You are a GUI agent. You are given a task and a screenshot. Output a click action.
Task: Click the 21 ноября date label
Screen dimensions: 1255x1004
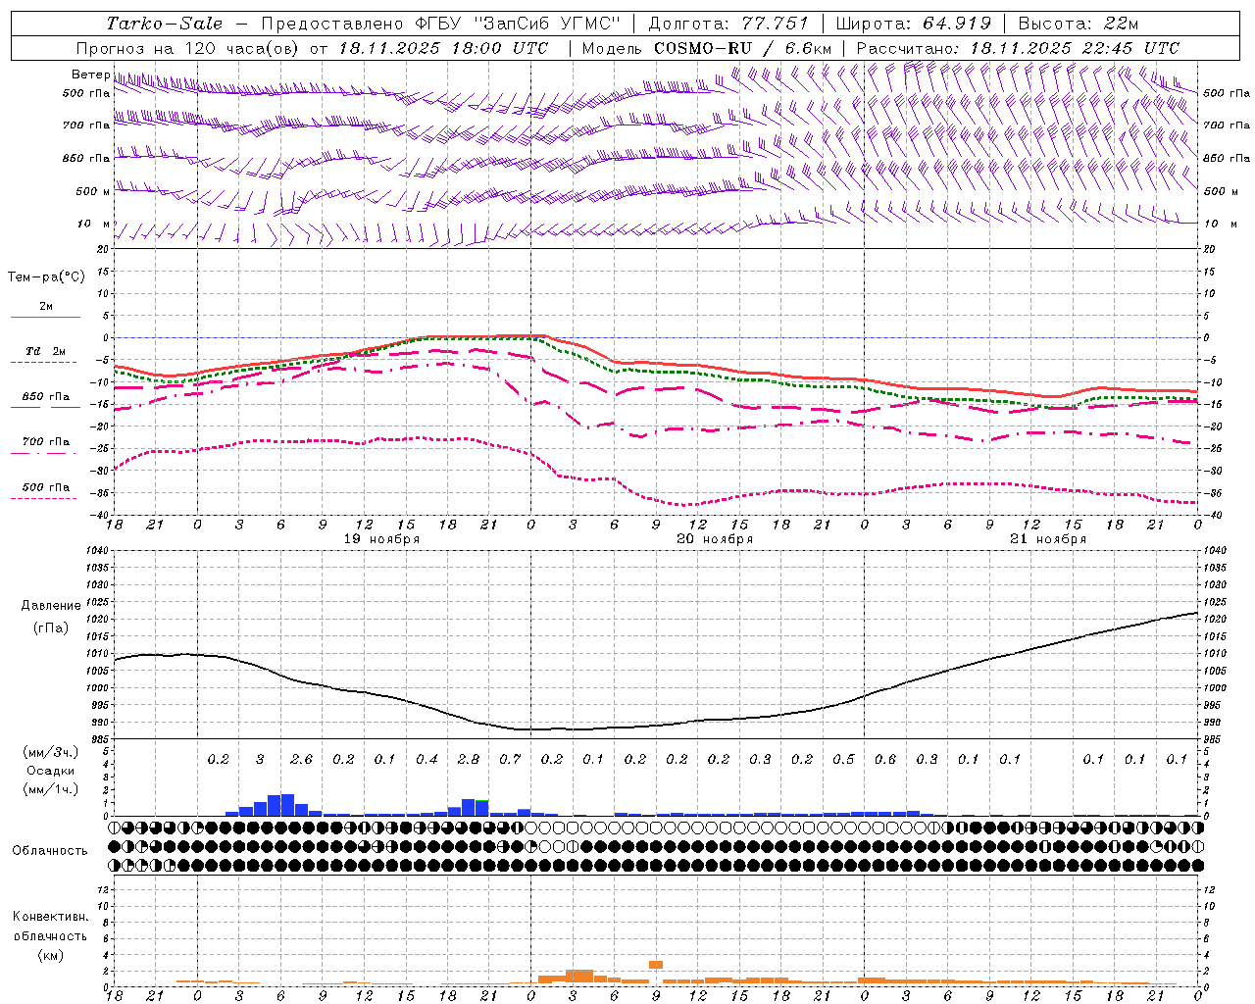pyautogui.click(x=1049, y=539)
